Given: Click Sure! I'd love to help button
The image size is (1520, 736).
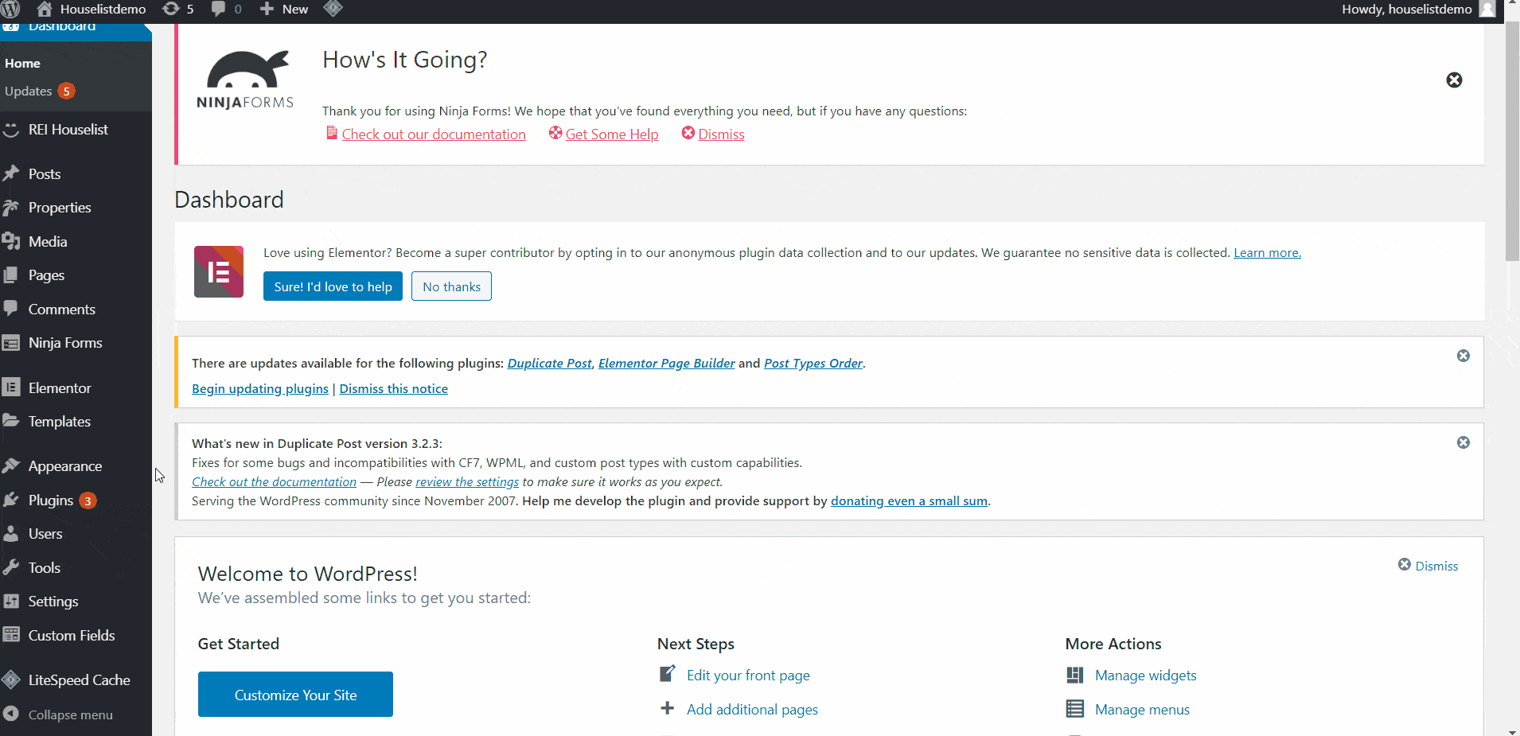Looking at the screenshot, I should (x=333, y=286).
